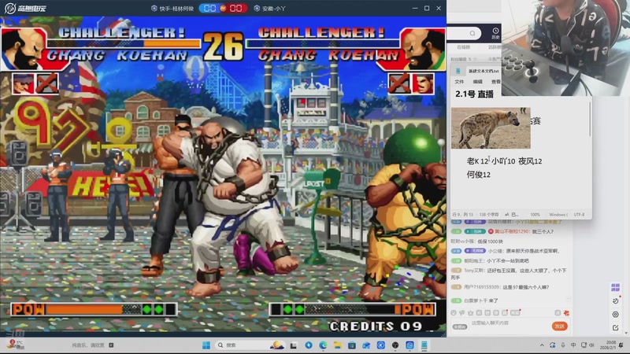
Task: Click the red gift icon beside the chat toolbar
Action: click(x=566, y=312)
